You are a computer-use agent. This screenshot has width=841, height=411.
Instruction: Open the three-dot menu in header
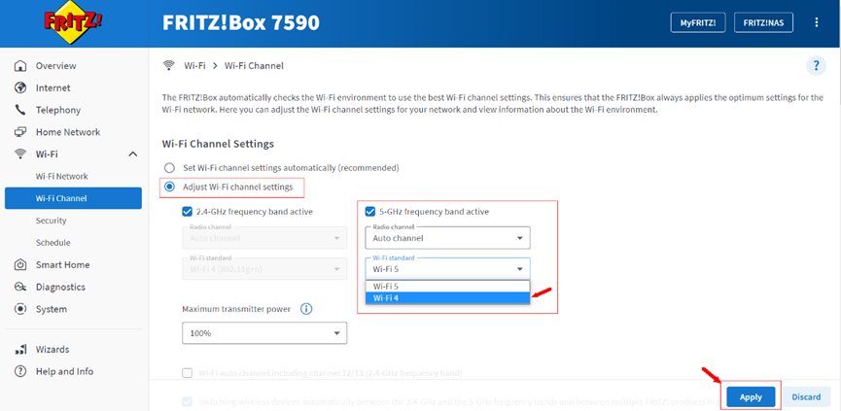point(817,22)
